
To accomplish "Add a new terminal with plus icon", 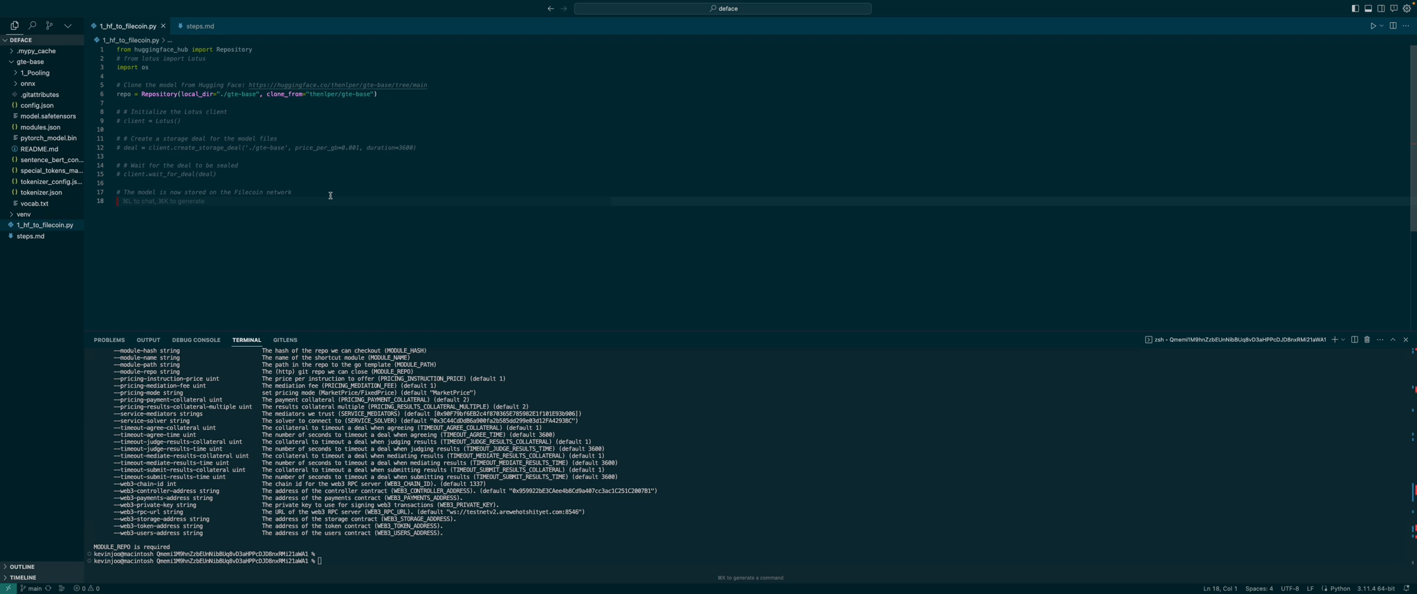I will click(1335, 340).
